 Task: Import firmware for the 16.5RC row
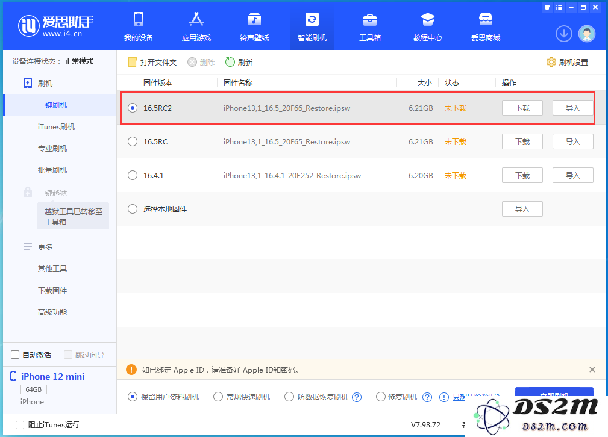pos(572,141)
